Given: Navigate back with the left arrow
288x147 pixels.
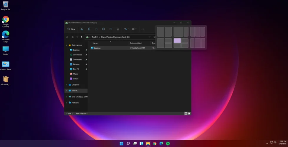Looking at the screenshot, I should [67, 37].
